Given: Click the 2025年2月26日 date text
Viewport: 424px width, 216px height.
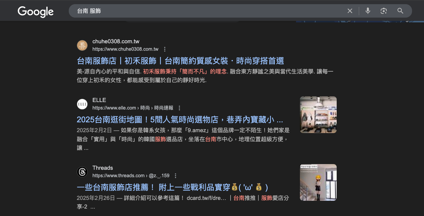Looking at the screenshot, I should [96, 198].
